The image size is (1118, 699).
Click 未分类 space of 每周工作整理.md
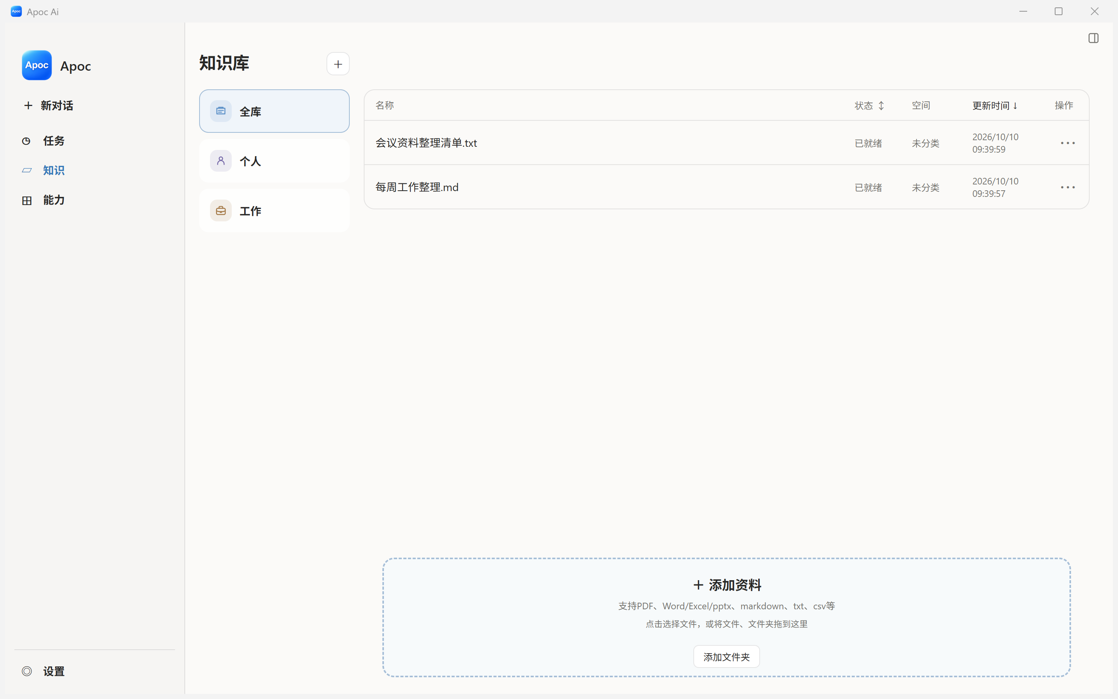[925, 188]
